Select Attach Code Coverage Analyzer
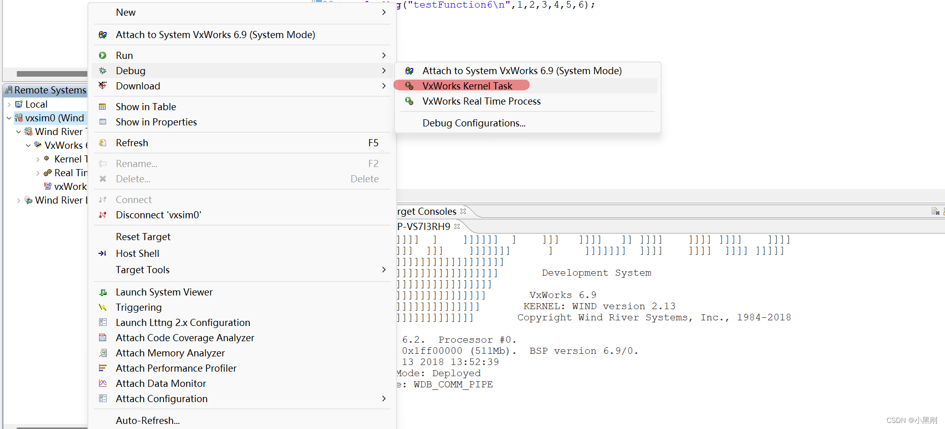 pos(242,338)
